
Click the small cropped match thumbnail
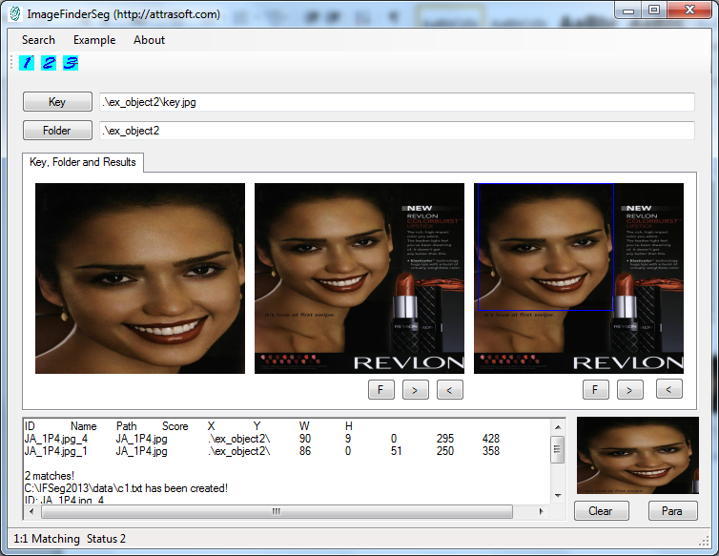[x=638, y=455]
